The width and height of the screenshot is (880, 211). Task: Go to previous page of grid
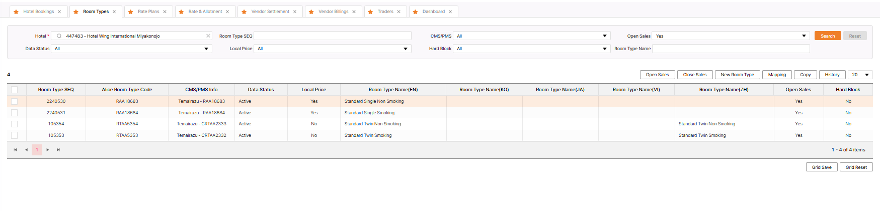[x=26, y=150]
